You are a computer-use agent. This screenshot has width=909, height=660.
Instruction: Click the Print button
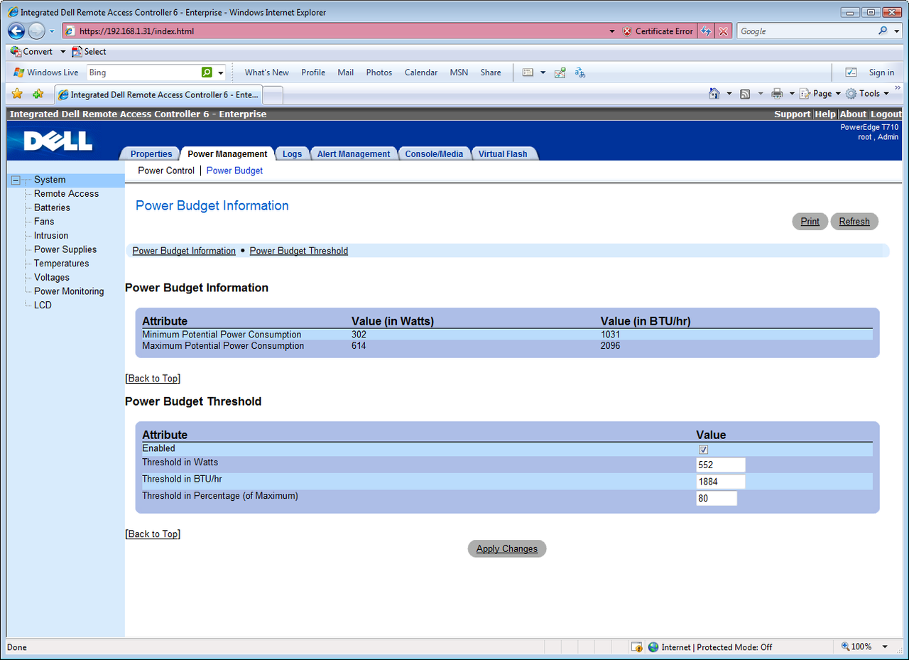tap(810, 222)
